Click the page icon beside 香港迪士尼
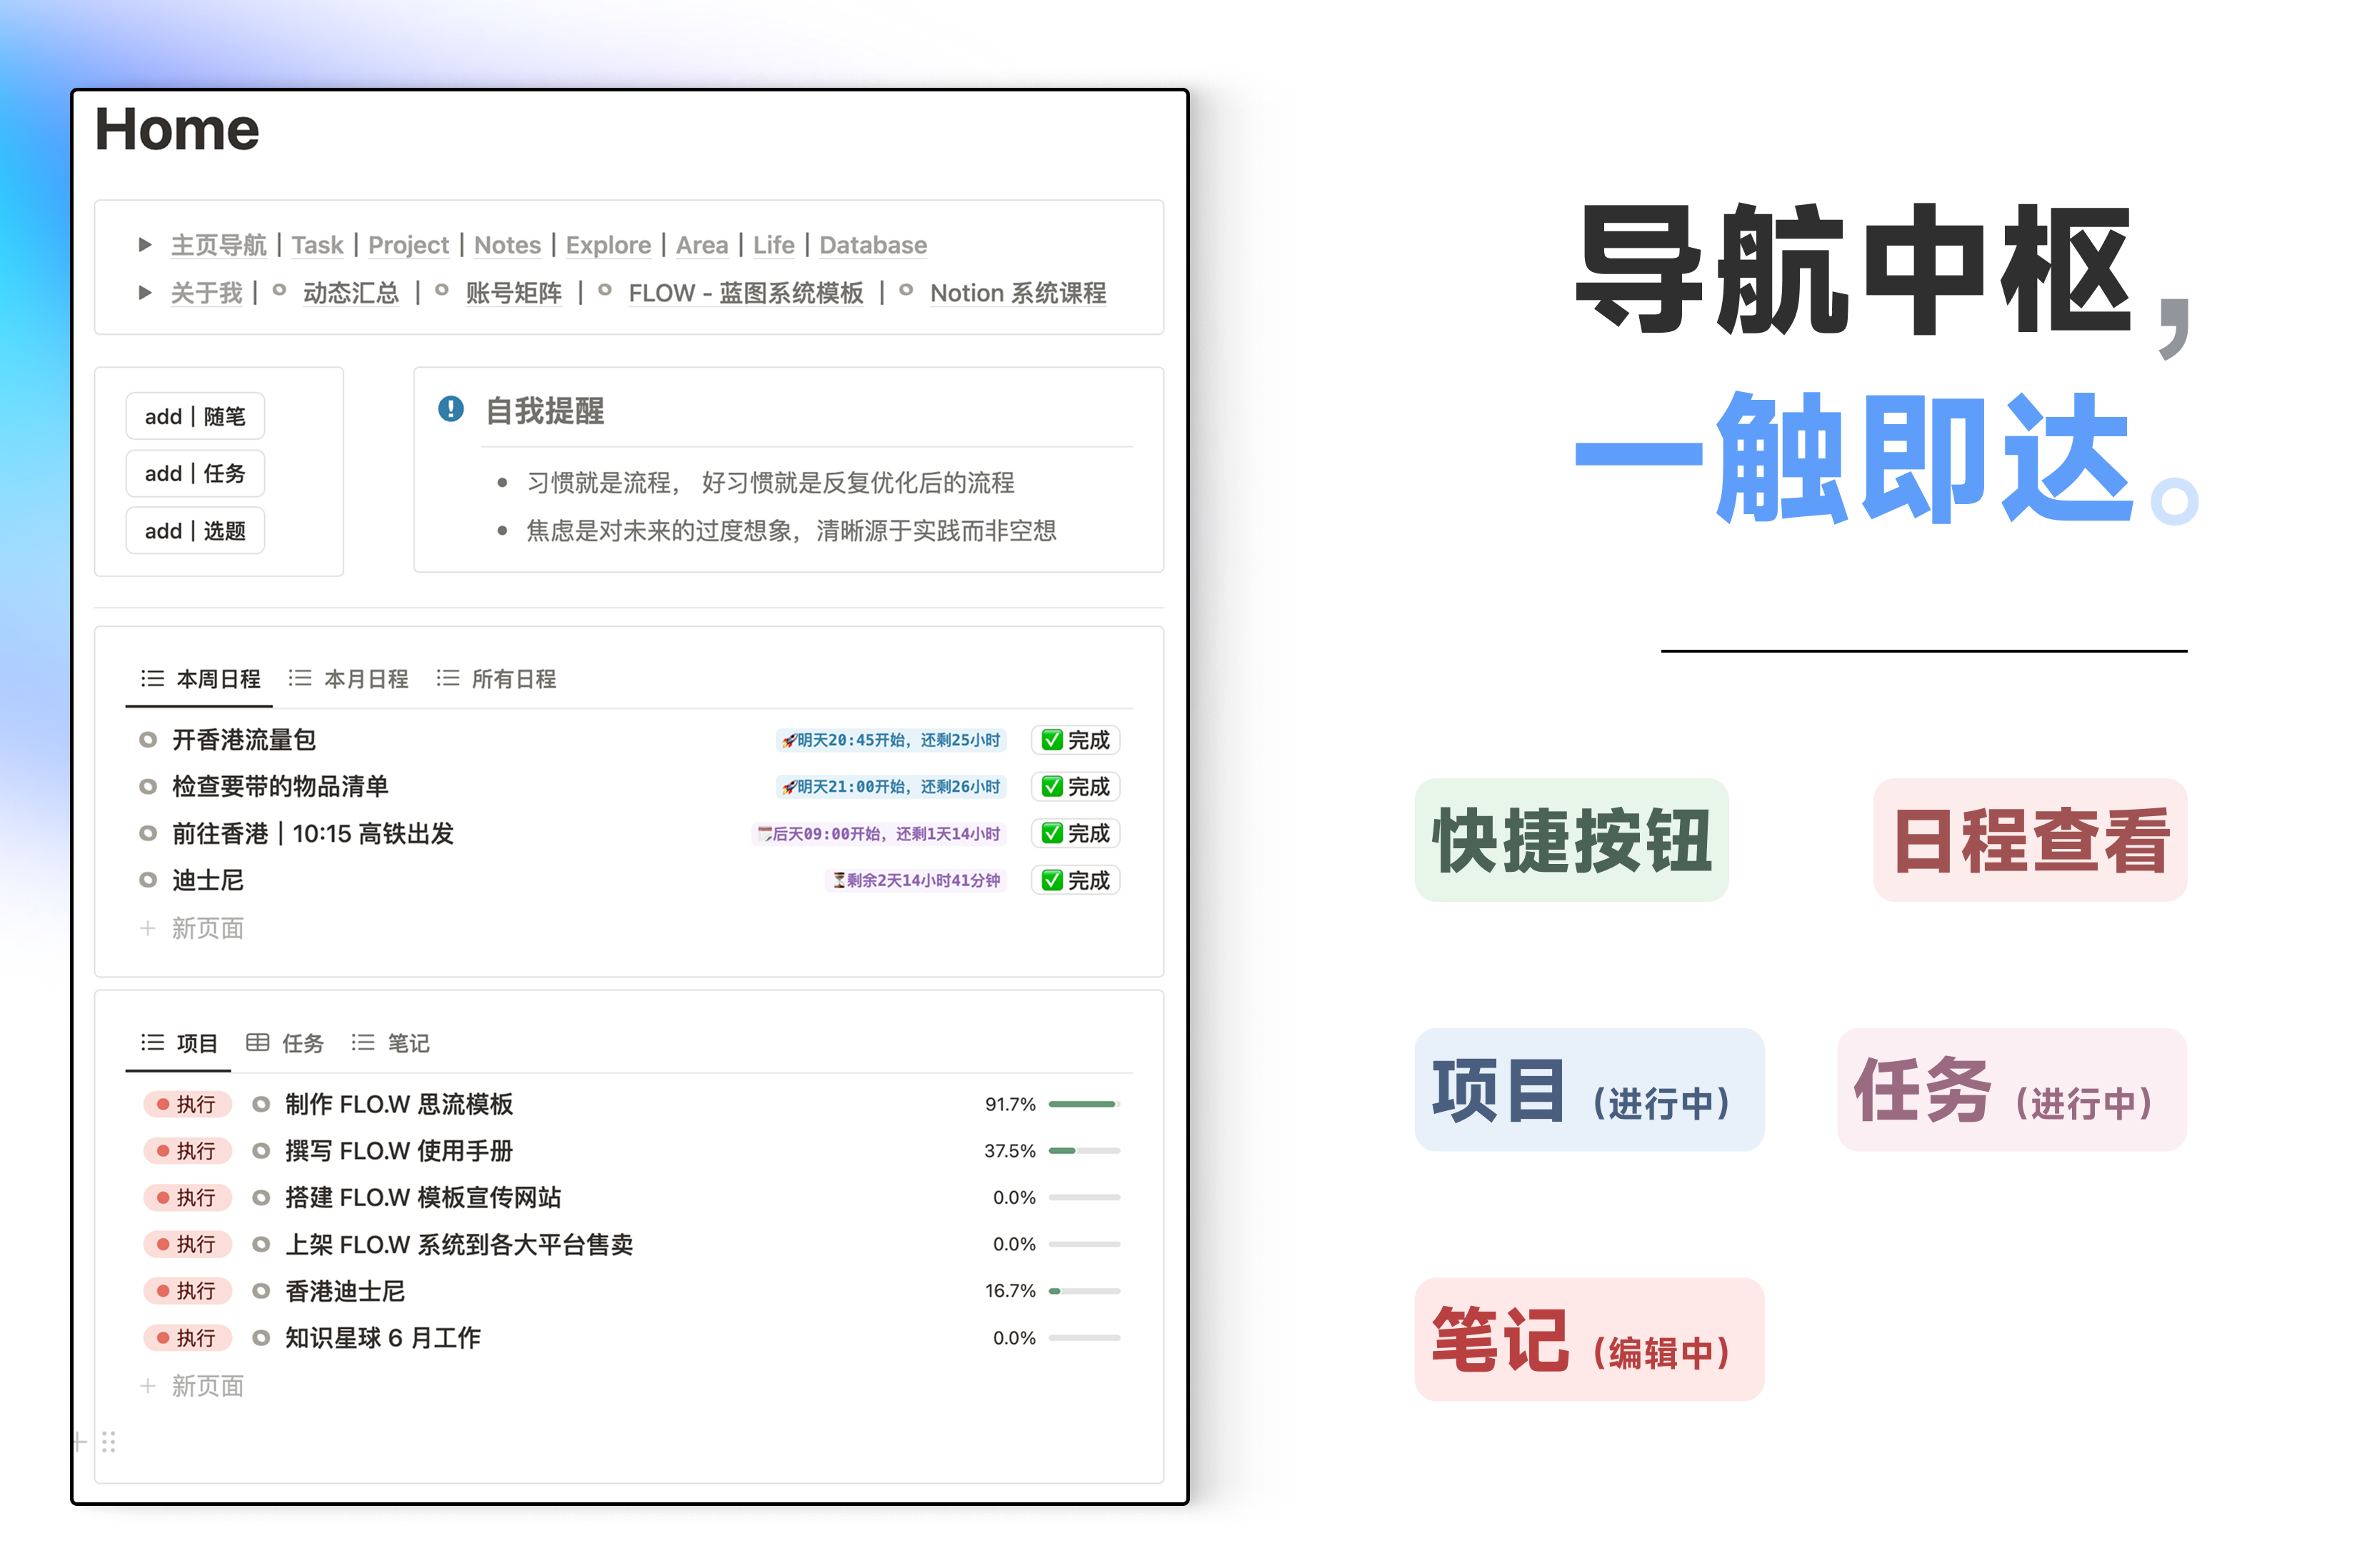 pyautogui.click(x=261, y=1291)
